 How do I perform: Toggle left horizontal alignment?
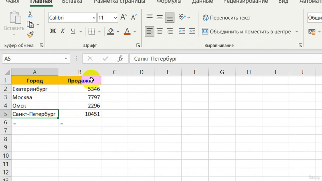pos(149,31)
